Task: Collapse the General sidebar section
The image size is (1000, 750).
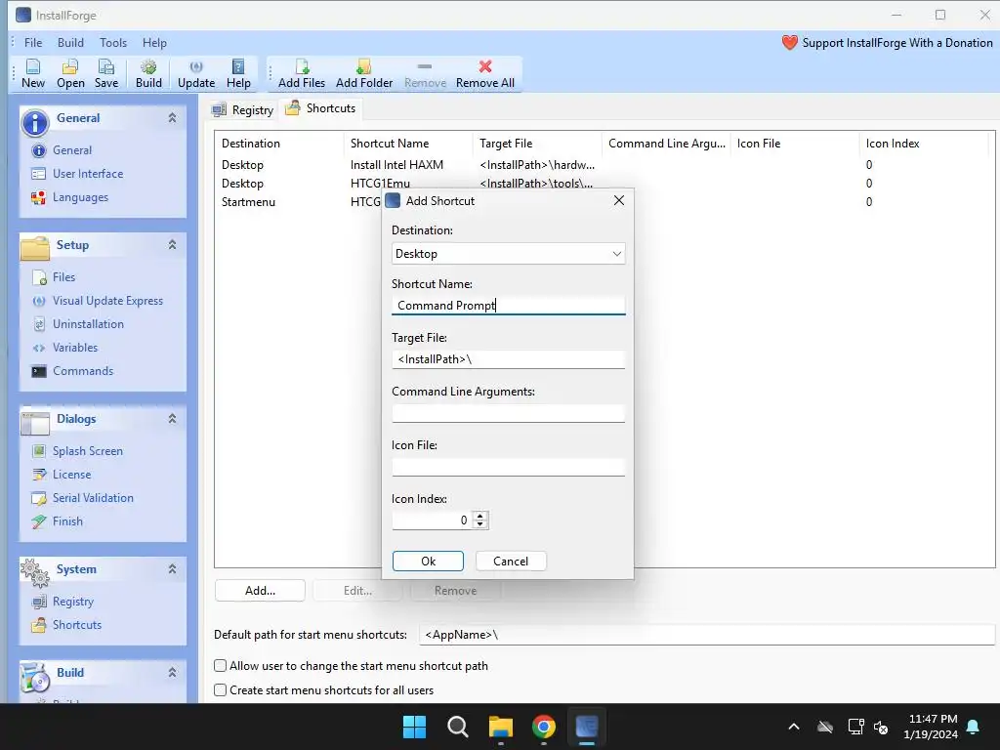Action: point(172,118)
